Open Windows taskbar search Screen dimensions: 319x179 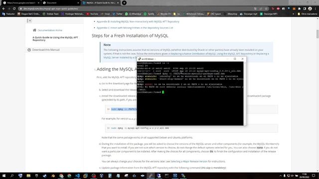click(12, 176)
